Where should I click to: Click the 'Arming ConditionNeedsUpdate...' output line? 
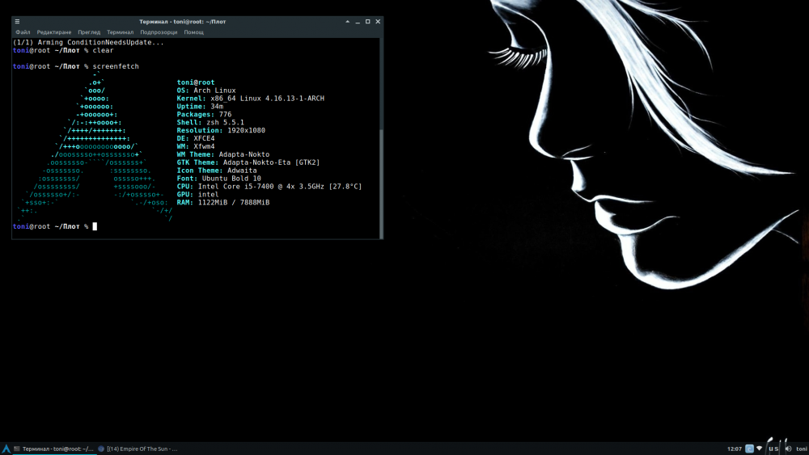(x=89, y=42)
